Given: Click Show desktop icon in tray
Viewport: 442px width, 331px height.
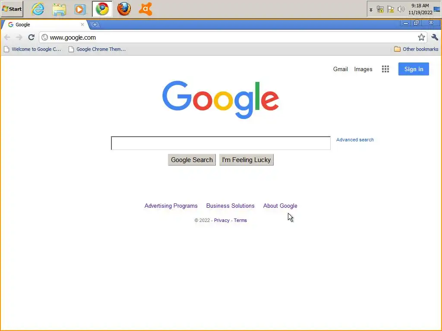Looking at the screenshot, I should pyautogui.click(x=437, y=9).
